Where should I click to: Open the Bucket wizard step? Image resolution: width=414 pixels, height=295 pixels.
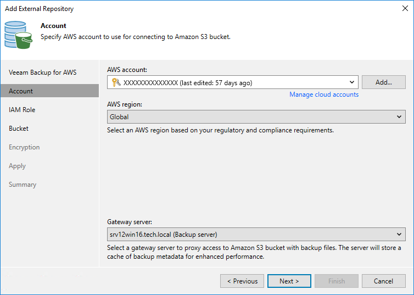[19, 129]
